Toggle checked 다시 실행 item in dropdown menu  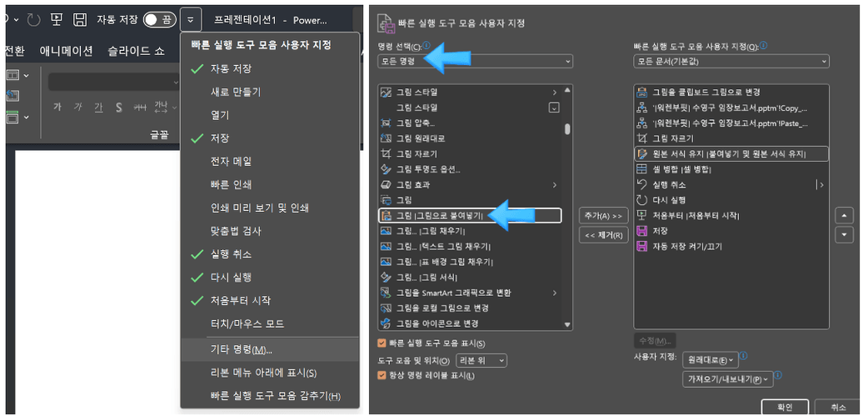pyautogui.click(x=270, y=277)
